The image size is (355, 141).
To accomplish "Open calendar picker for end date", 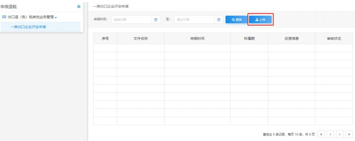I will coord(219,20).
